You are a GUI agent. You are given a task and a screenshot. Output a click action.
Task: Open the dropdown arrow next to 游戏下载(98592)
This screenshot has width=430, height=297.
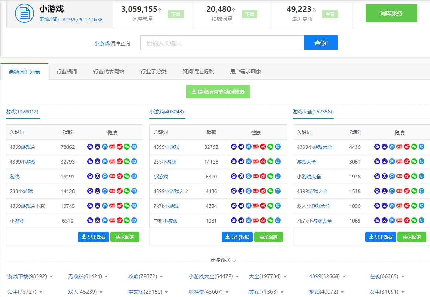coord(51,277)
